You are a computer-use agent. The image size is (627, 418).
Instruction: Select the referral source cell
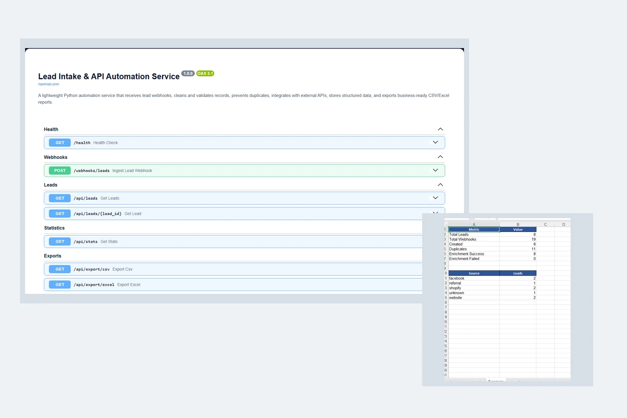pos(474,283)
